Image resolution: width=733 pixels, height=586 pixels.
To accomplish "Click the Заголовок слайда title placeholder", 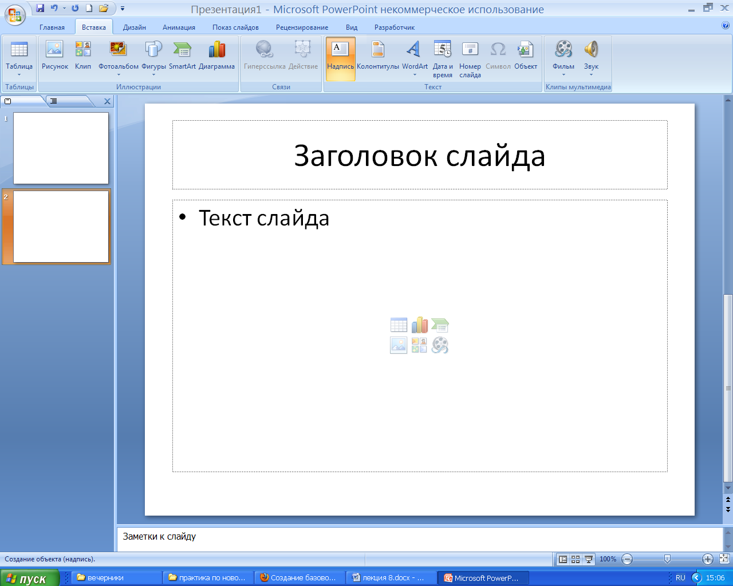I will [420, 155].
